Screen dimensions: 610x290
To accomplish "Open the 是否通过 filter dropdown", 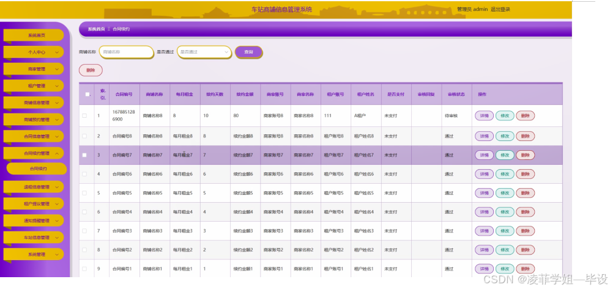I will click(x=204, y=52).
